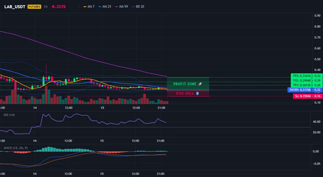Click the shield icon in Risk Area
This screenshot has width=323, height=177.
pyautogui.click(x=197, y=93)
